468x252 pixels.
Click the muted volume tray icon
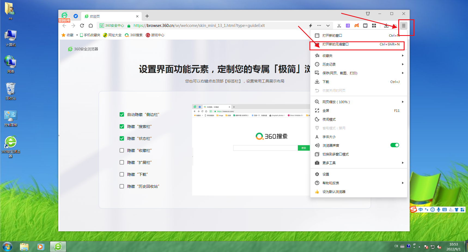(439, 247)
